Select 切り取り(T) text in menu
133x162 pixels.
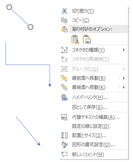pyautogui.click(x=83, y=11)
